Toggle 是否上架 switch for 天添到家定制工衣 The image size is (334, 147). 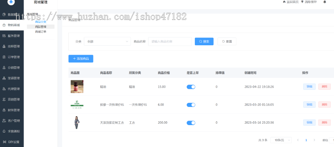click(191, 122)
